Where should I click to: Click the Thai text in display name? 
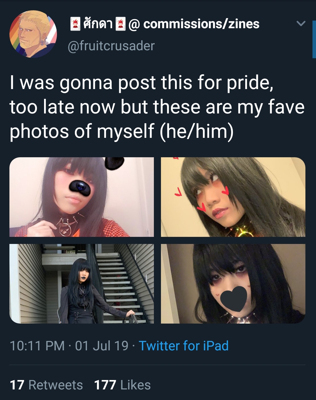coord(98,23)
